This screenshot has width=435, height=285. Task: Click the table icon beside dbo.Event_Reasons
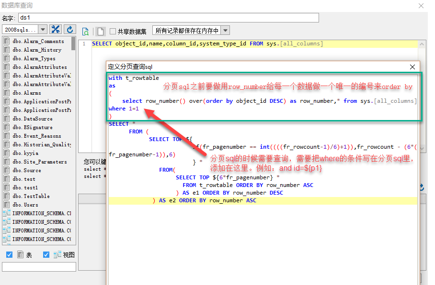pos(7,136)
